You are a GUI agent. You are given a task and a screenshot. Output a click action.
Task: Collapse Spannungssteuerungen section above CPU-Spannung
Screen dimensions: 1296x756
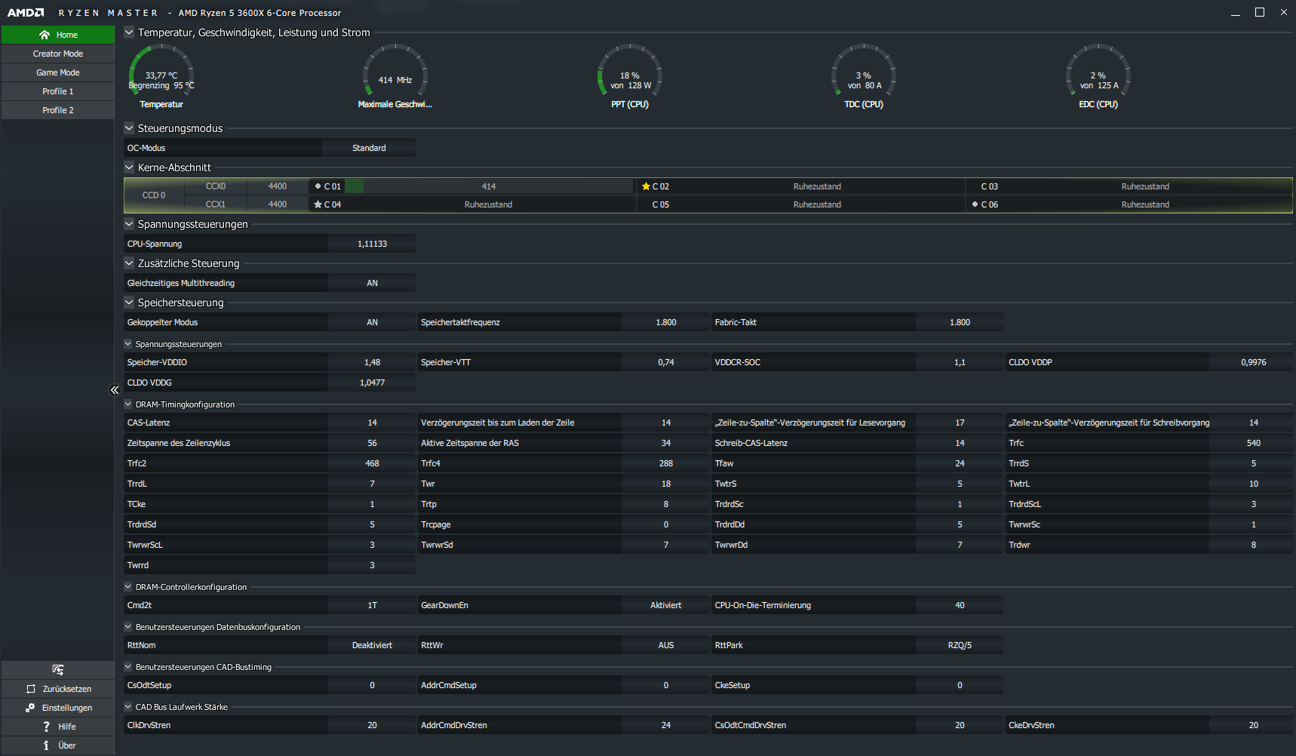pos(129,224)
